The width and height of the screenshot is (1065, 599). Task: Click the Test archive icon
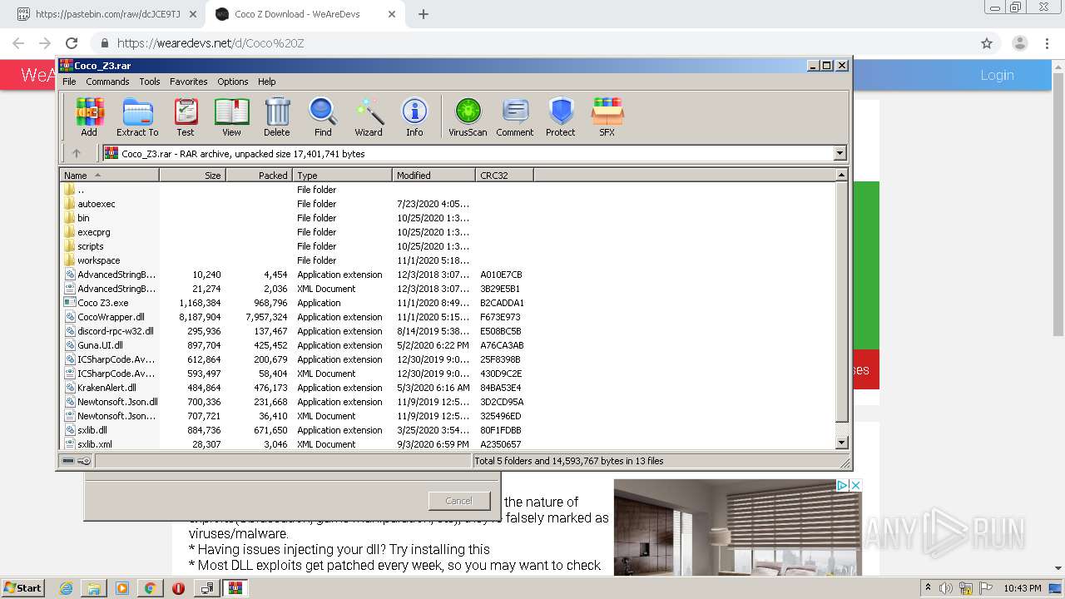click(x=186, y=116)
